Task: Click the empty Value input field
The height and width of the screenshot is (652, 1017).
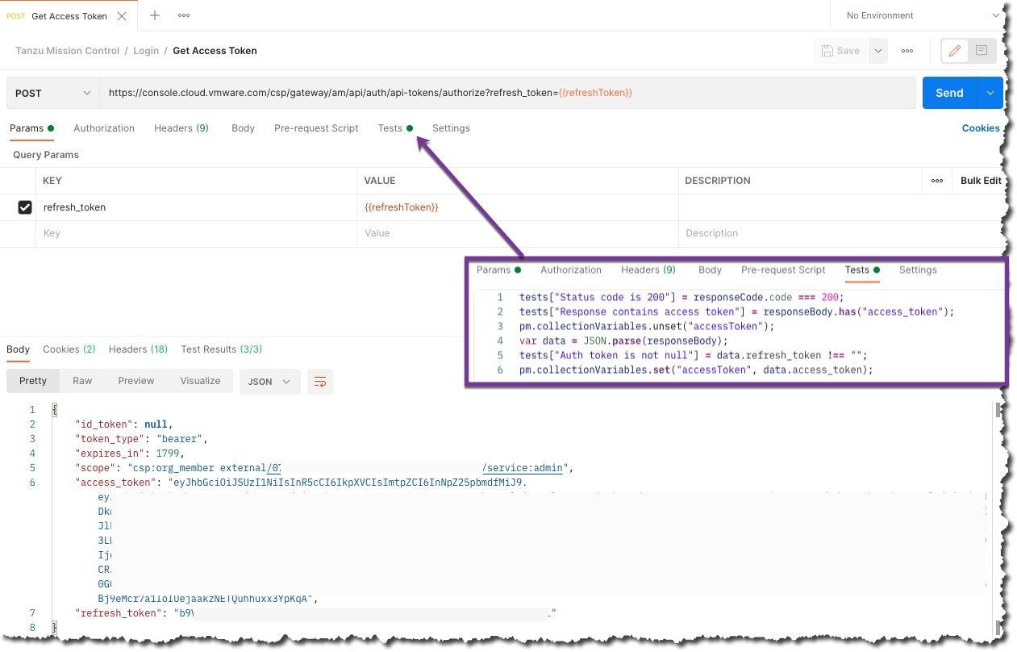Action: coord(518,233)
